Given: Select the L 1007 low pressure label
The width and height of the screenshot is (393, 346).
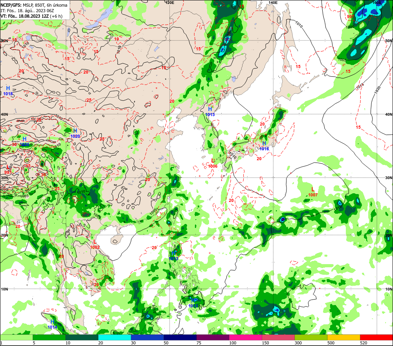Looking at the screenshot, I should pos(313,192).
